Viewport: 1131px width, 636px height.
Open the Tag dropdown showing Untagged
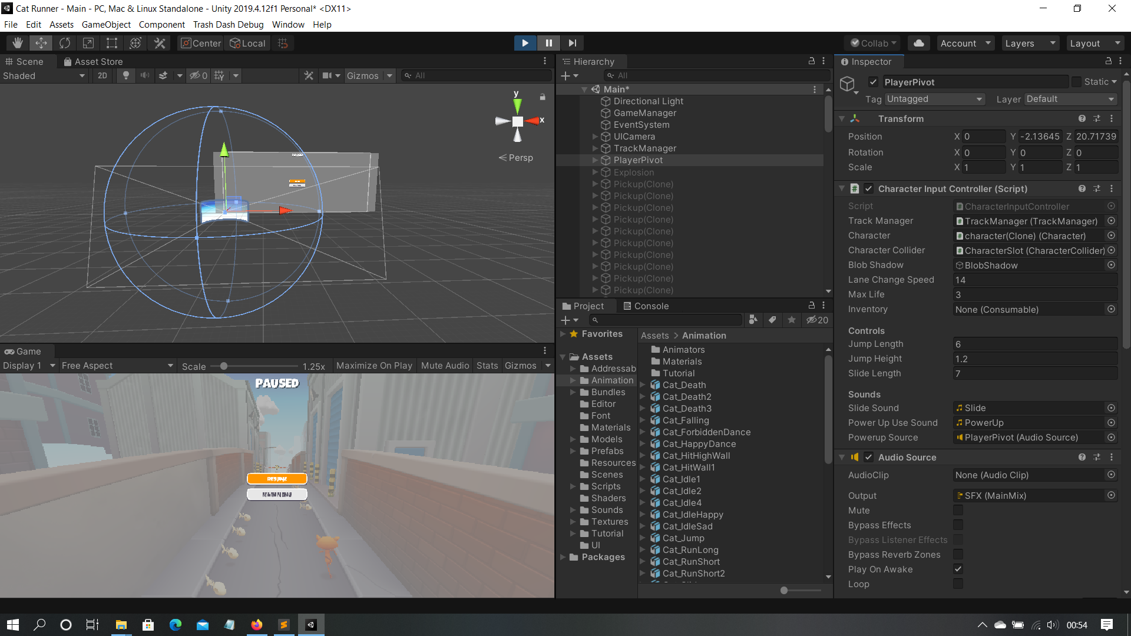click(934, 99)
